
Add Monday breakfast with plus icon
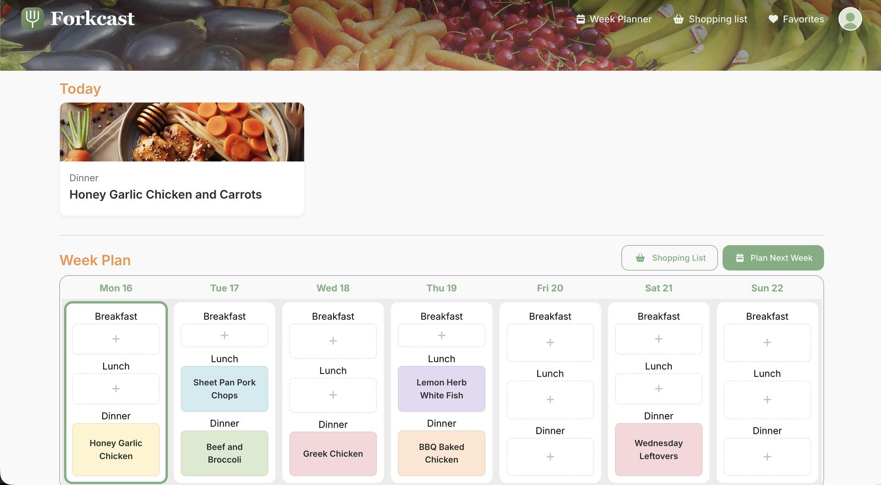[116, 339]
